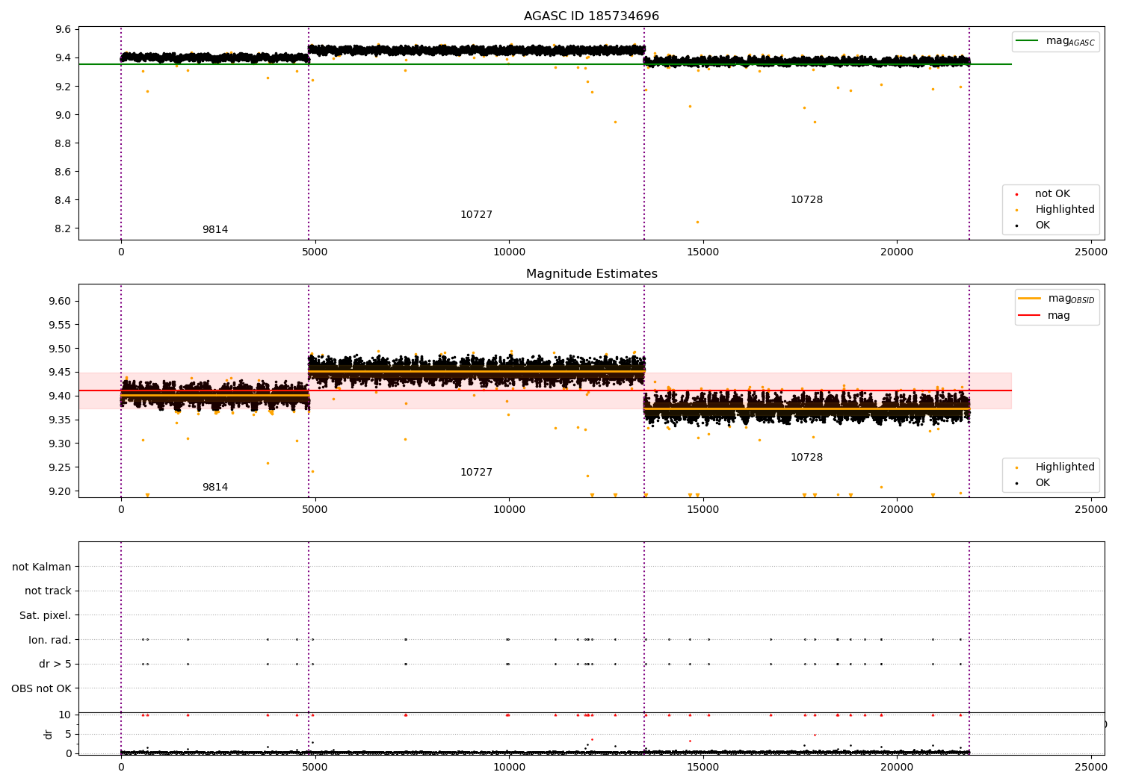
Task: Click the 'not track' row label
Action: (x=48, y=591)
